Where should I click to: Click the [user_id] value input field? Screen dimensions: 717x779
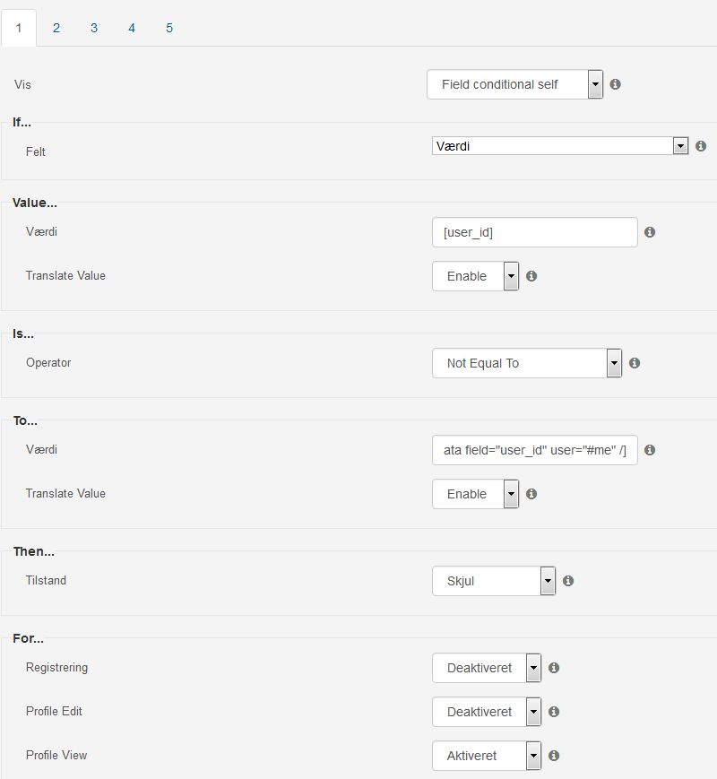[535, 232]
